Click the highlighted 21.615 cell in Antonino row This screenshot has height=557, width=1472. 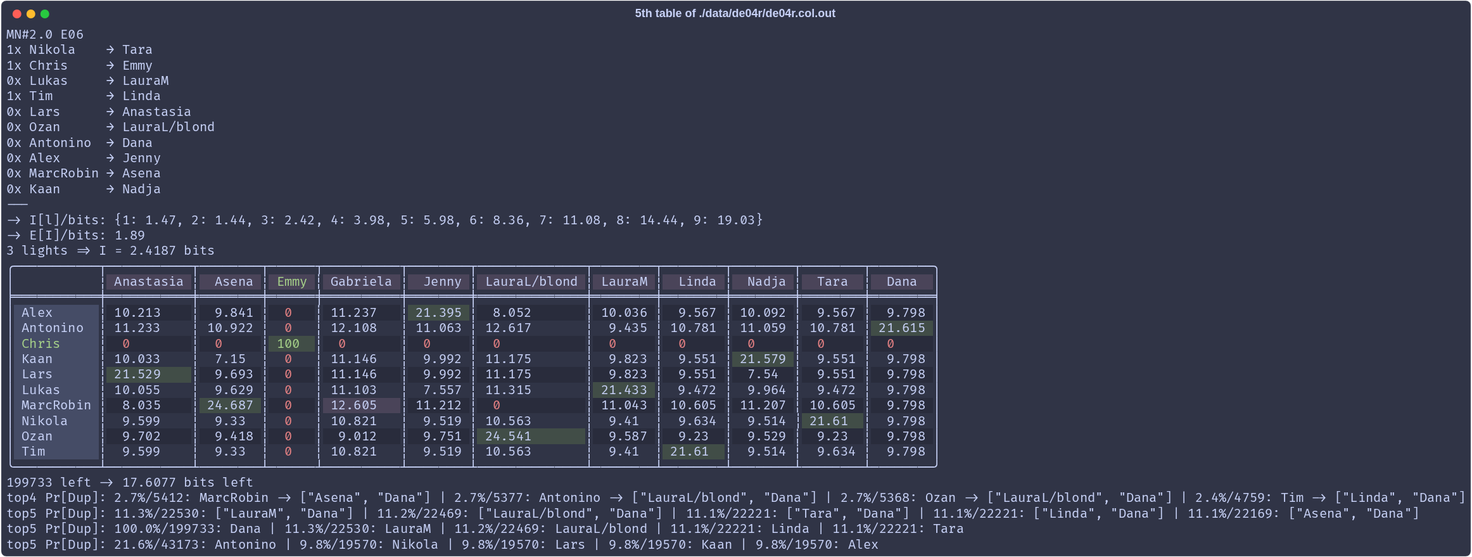(902, 328)
